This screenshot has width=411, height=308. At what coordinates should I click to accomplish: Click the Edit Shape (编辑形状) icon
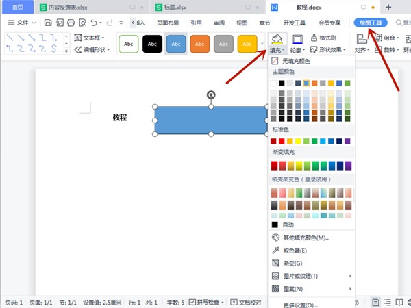point(78,49)
